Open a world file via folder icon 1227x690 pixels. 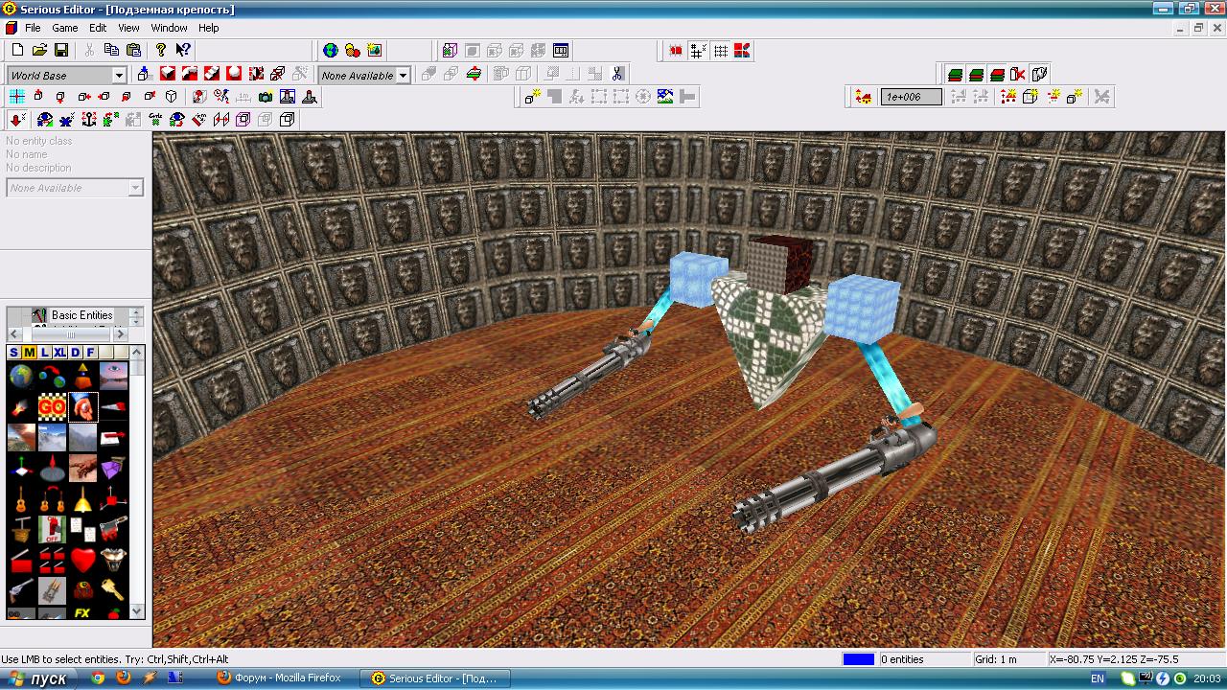(x=39, y=50)
